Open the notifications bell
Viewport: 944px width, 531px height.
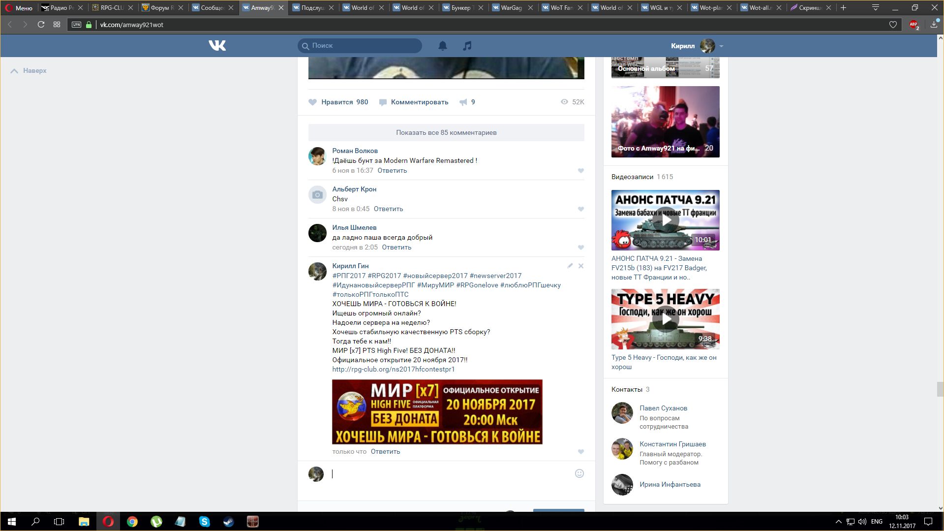tap(443, 46)
